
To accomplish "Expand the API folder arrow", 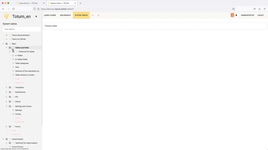I will coord(6,97).
